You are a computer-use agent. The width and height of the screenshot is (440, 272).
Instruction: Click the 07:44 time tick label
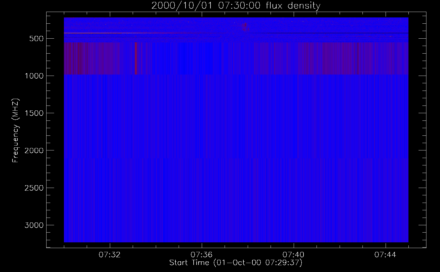[385, 255]
